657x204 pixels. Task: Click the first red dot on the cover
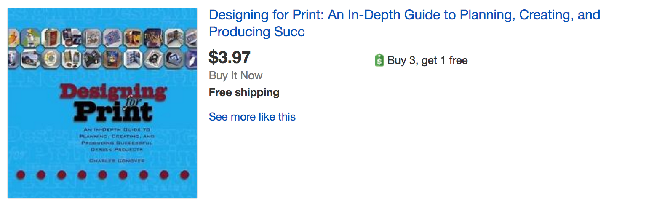click(x=21, y=174)
